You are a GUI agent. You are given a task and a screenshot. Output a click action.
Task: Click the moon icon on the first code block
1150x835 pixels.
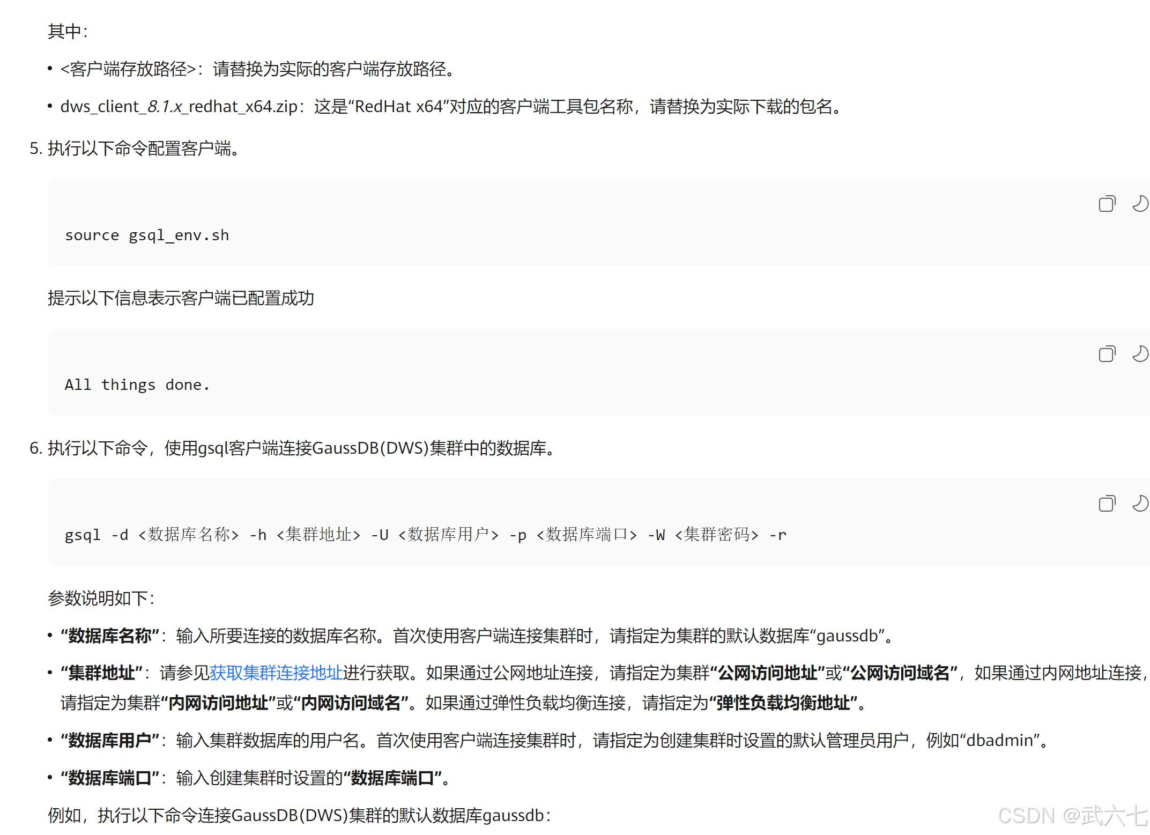click(1140, 204)
